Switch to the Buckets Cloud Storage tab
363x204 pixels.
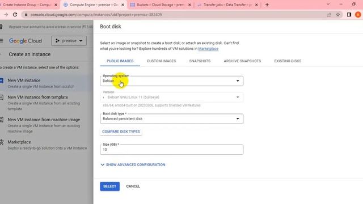pos(161,5)
